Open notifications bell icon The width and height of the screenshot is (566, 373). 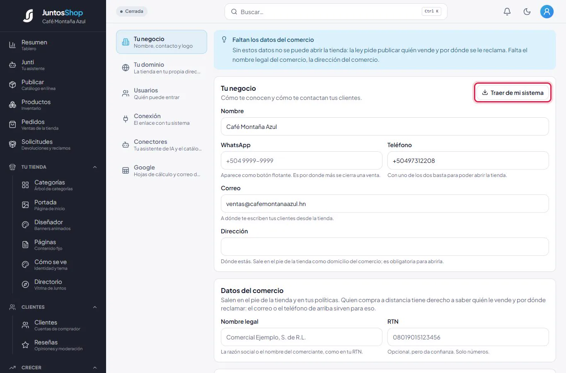click(507, 12)
